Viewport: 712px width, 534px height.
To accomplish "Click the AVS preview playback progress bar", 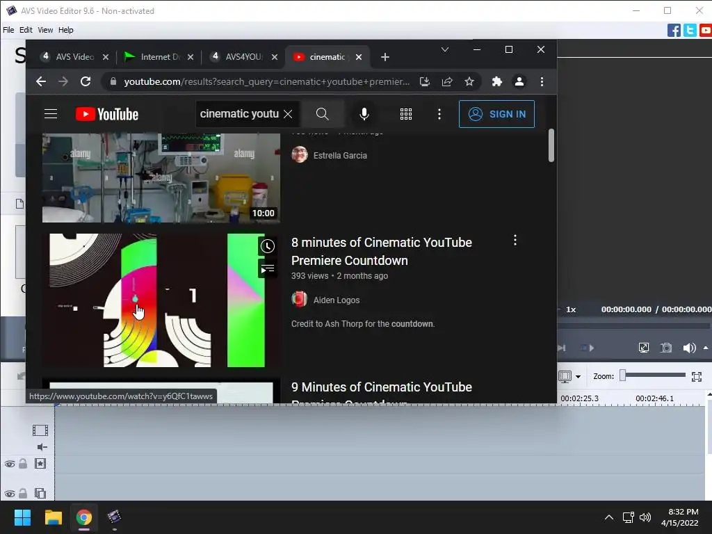I will (633, 325).
